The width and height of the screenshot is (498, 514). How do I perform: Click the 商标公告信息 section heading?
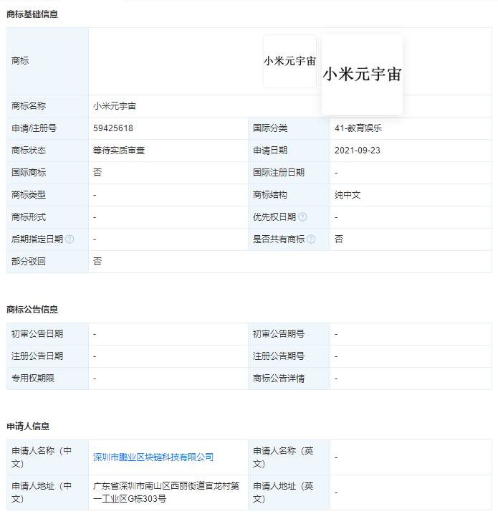click(x=32, y=310)
